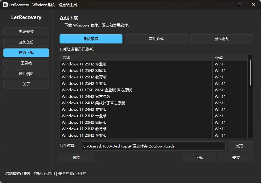Click the boot mode status bar text

tap(46, 174)
